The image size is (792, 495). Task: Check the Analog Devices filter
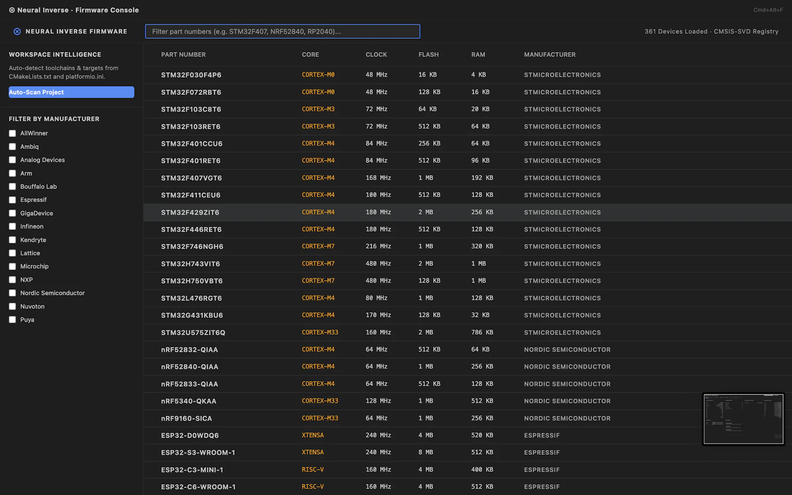tap(12, 160)
